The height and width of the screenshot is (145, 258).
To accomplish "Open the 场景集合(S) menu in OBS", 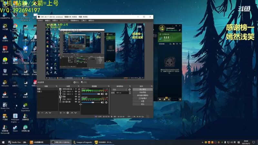I will [75, 21].
